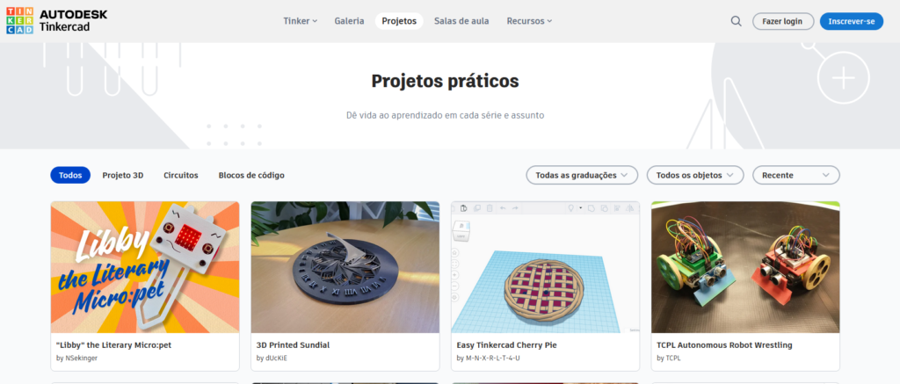This screenshot has width=900, height=384.
Task: Click the Fazer login button
Action: point(783,21)
